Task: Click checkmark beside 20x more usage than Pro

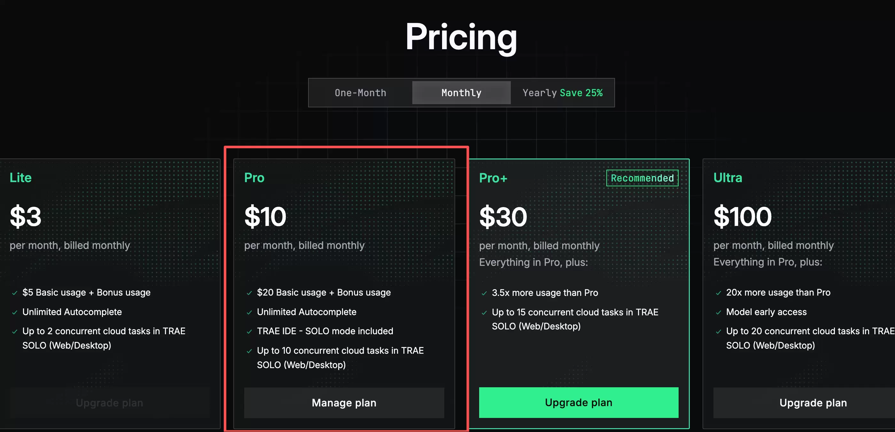Action: [x=718, y=293]
